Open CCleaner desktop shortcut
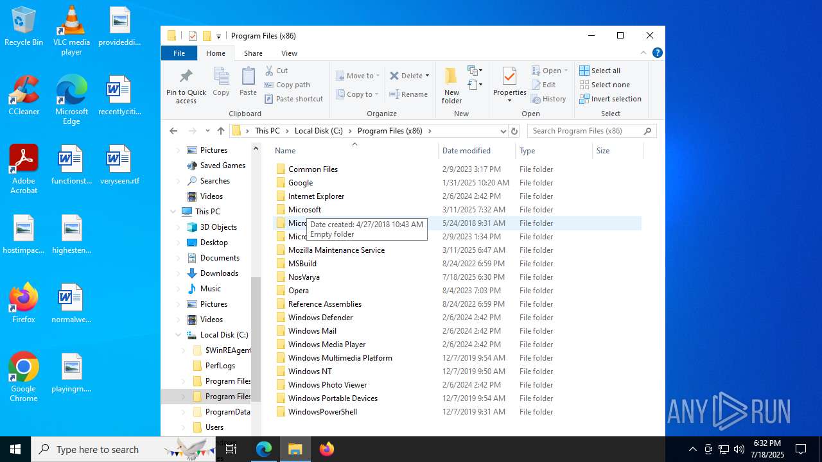 [x=24, y=95]
